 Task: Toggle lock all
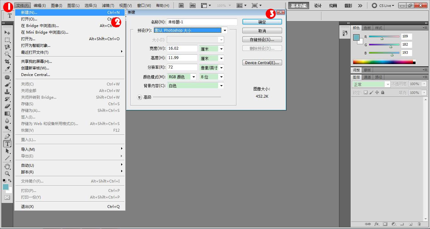pyautogui.click(x=382, y=93)
